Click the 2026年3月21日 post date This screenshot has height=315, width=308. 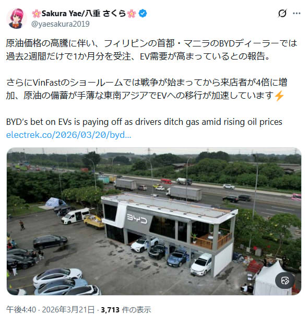click(x=68, y=309)
